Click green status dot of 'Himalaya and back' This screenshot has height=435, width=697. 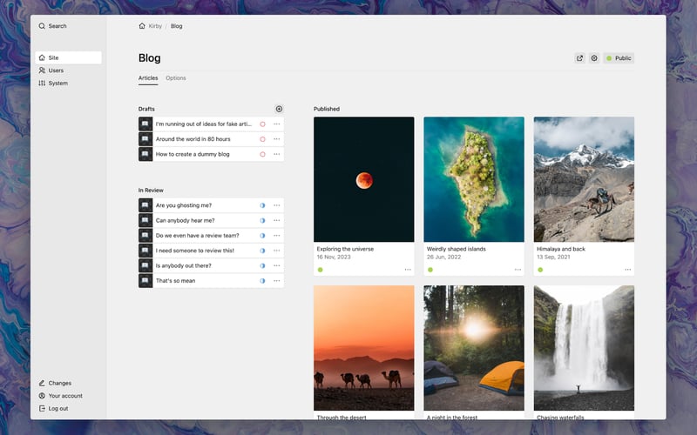tap(540, 270)
